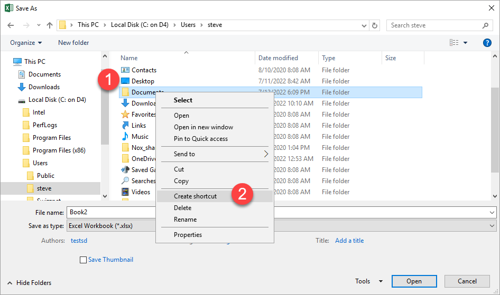Click the testsd author link

79,241
